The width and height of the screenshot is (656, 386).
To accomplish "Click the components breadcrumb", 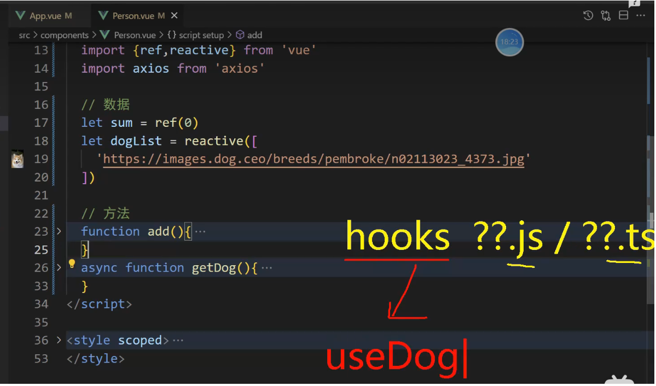I will 65,35.
